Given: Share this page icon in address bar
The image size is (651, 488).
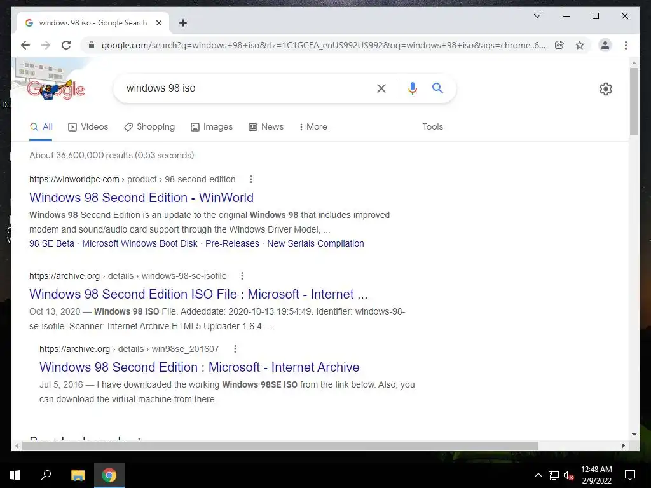Looking at the screenshot, I should click(559, 45).
